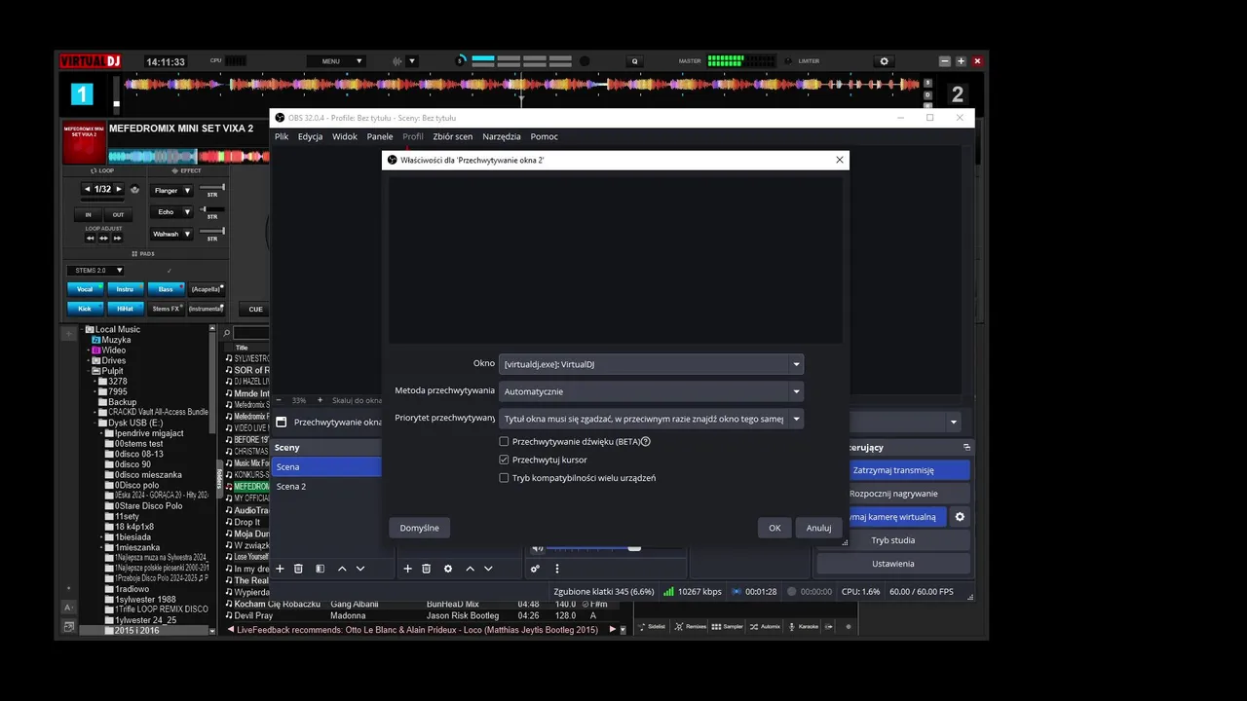Click the Domyślne defaults button

419,528
